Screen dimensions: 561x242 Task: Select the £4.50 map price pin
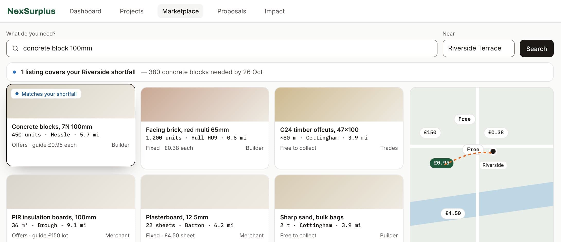click(453, 213)
